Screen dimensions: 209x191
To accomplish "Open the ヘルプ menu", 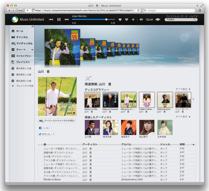I will [x=193, y=16].
